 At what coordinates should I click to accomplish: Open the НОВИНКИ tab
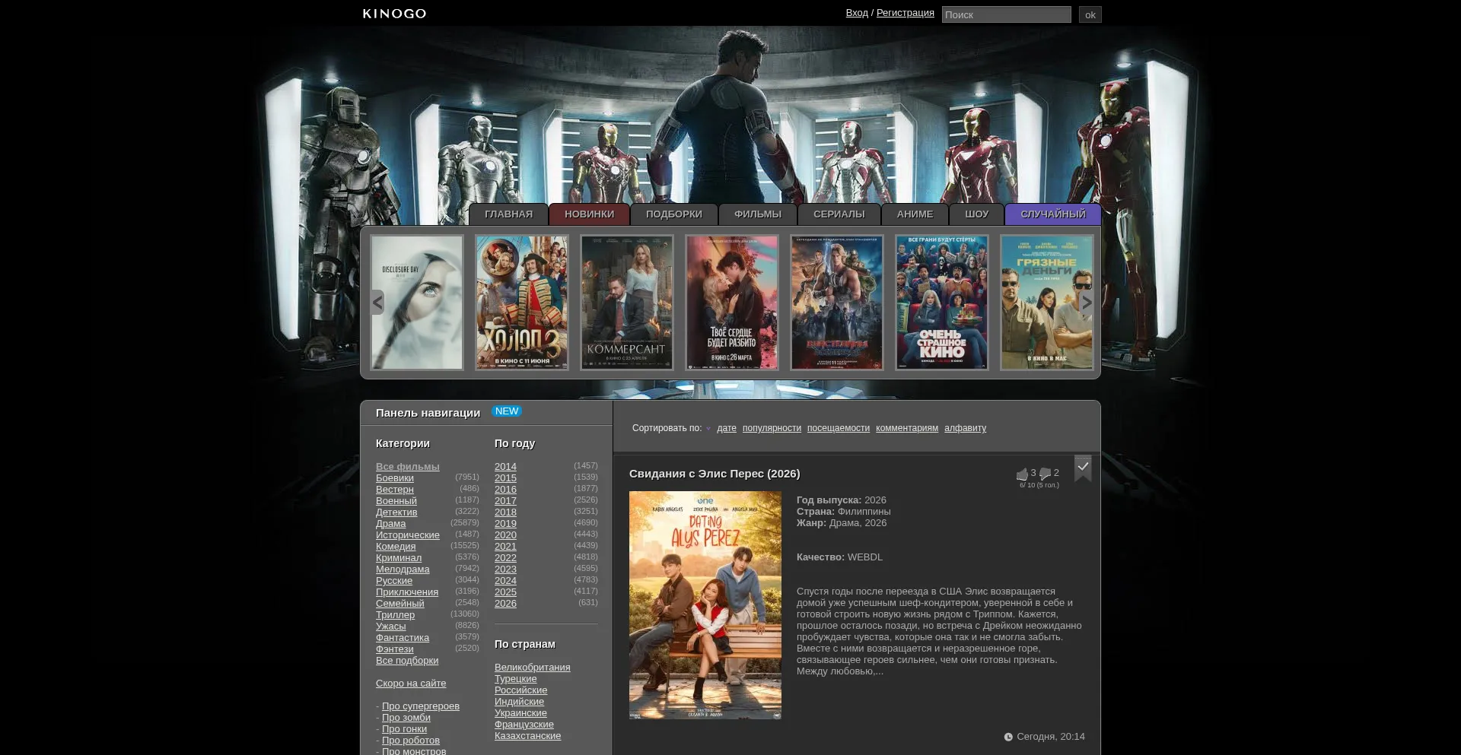coord(589,214)
